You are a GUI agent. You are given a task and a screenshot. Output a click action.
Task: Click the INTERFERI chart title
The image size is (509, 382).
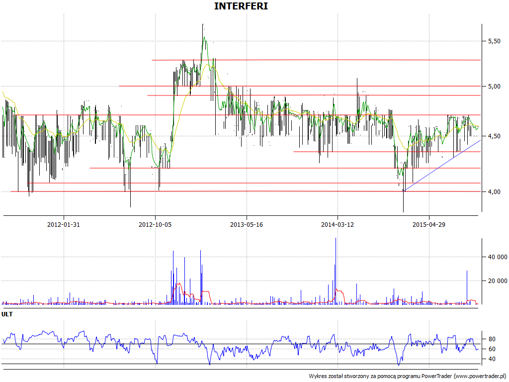241,6
